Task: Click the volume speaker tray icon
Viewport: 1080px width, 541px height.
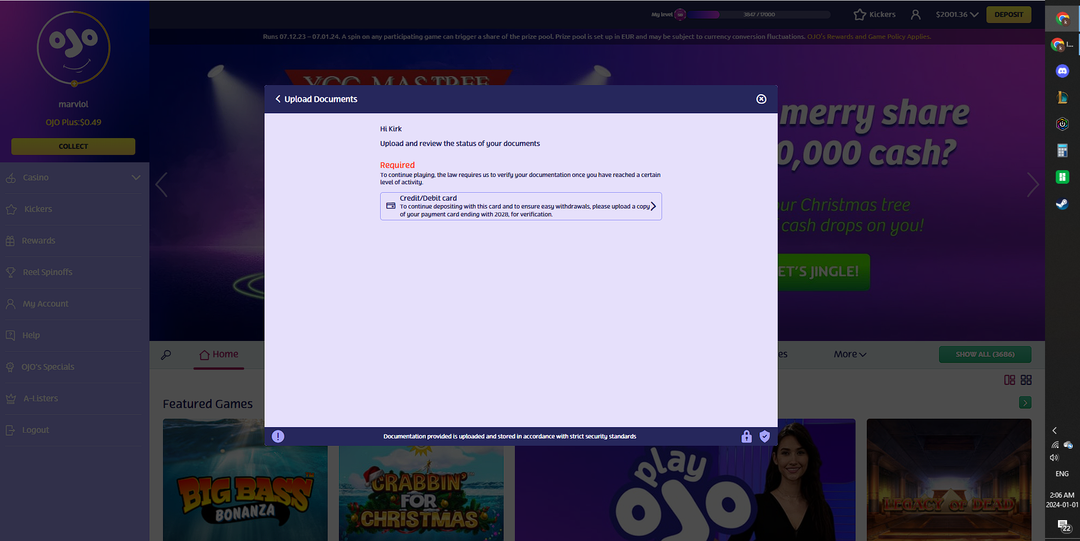Action: [x=1054, y=458]
